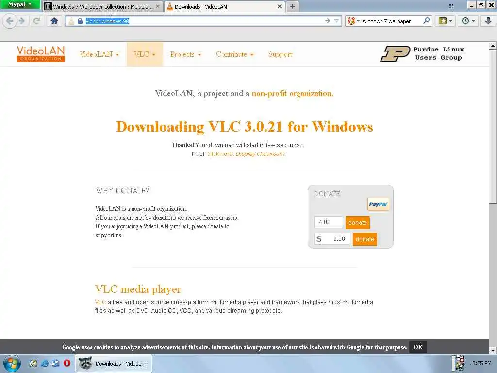Open the VideoLAN navigation menu
This screenshot has width=497, height=373.
pos(99,54)
